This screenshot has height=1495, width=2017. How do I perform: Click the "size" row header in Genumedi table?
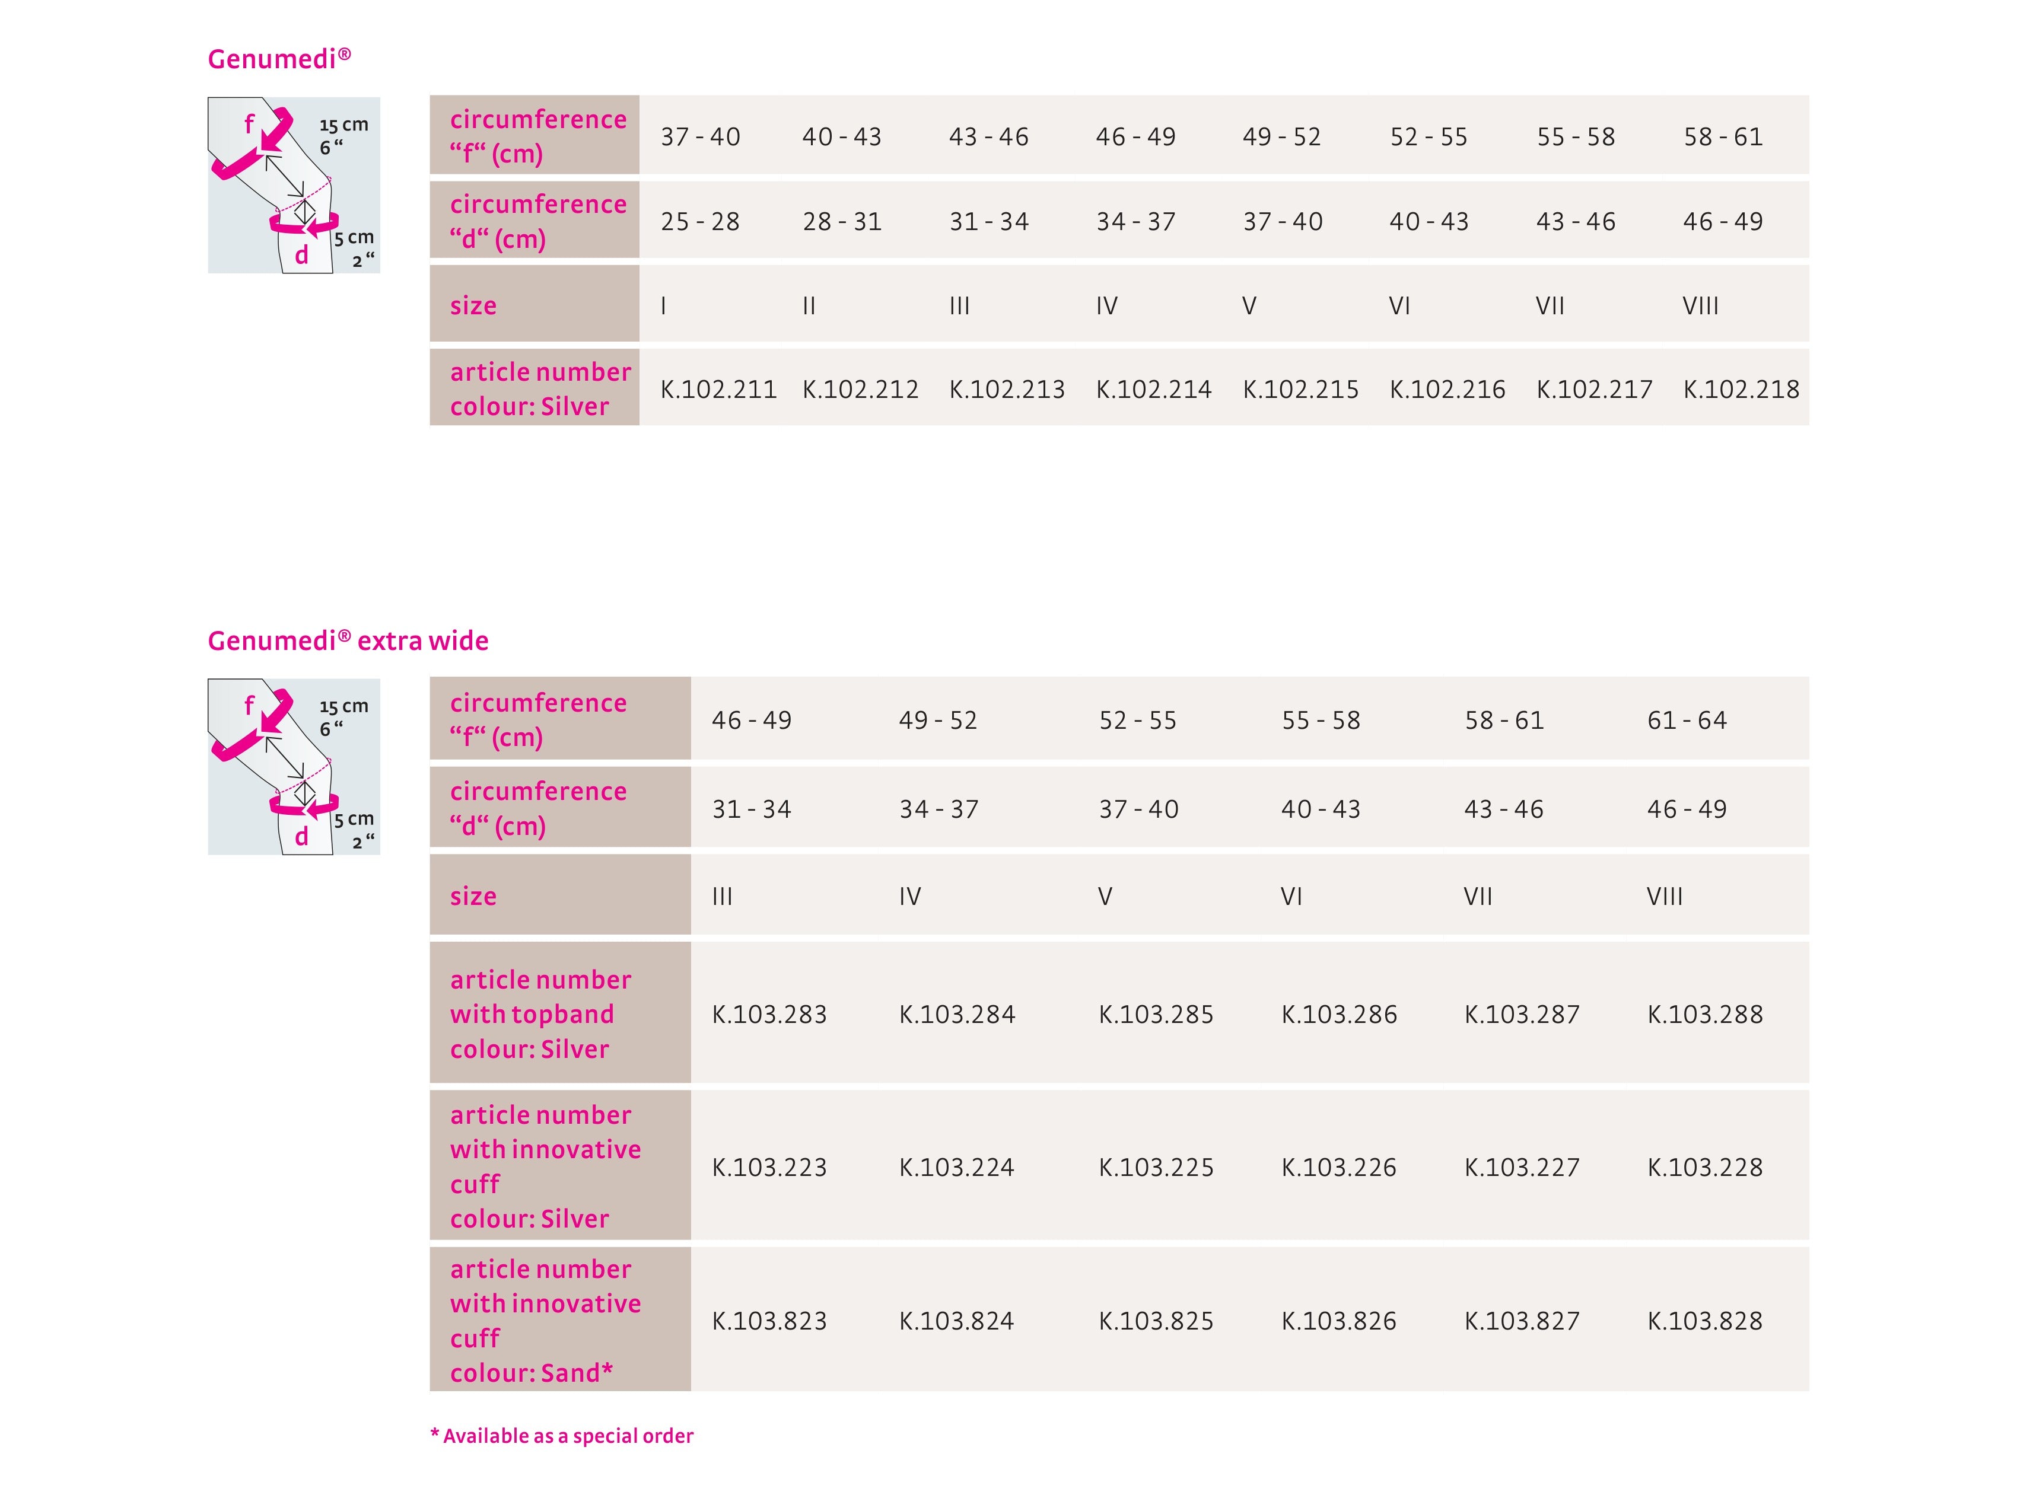pyautogui.click(x=534, y=303)
